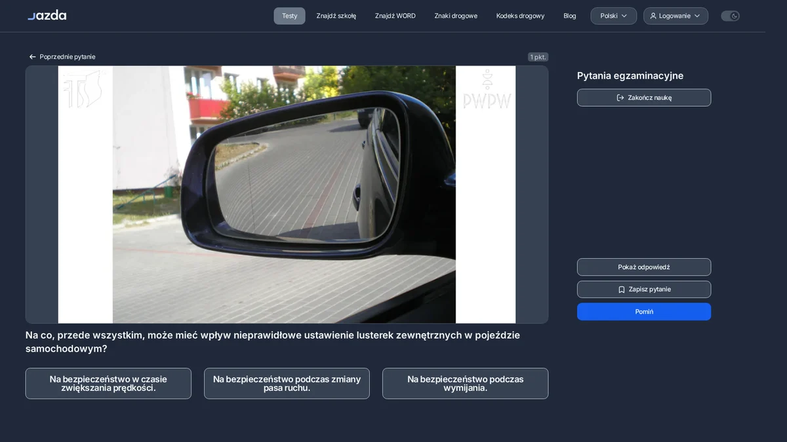This screenshot has height=442, width=787.
Task: Open the Blog menu item
Action: point(570,16)
